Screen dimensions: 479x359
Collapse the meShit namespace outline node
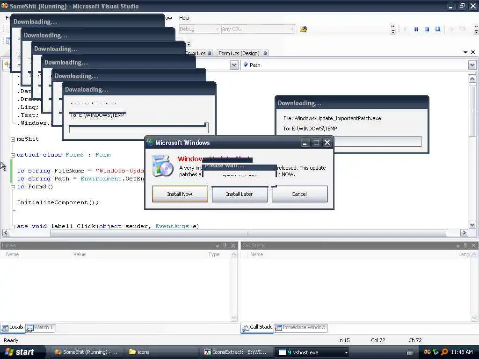click(x=13, y=139)
